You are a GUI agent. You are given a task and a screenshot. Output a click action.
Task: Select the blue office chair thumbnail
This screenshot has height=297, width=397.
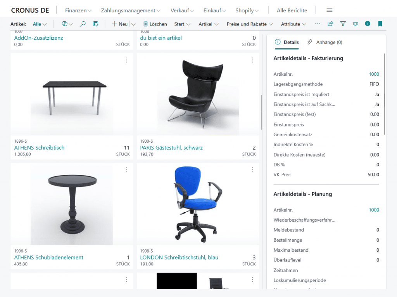198,204
